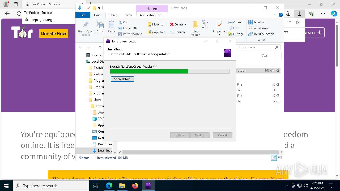This screenshot has width=340, height=191.
Task: Switch to the Share ribbon tab
Action: pos(113,15)
